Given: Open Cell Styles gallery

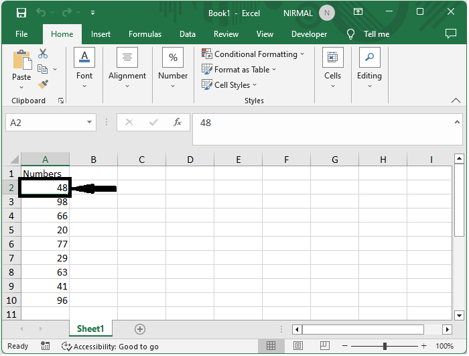Looking at the screenshot, I should [229, 84].
